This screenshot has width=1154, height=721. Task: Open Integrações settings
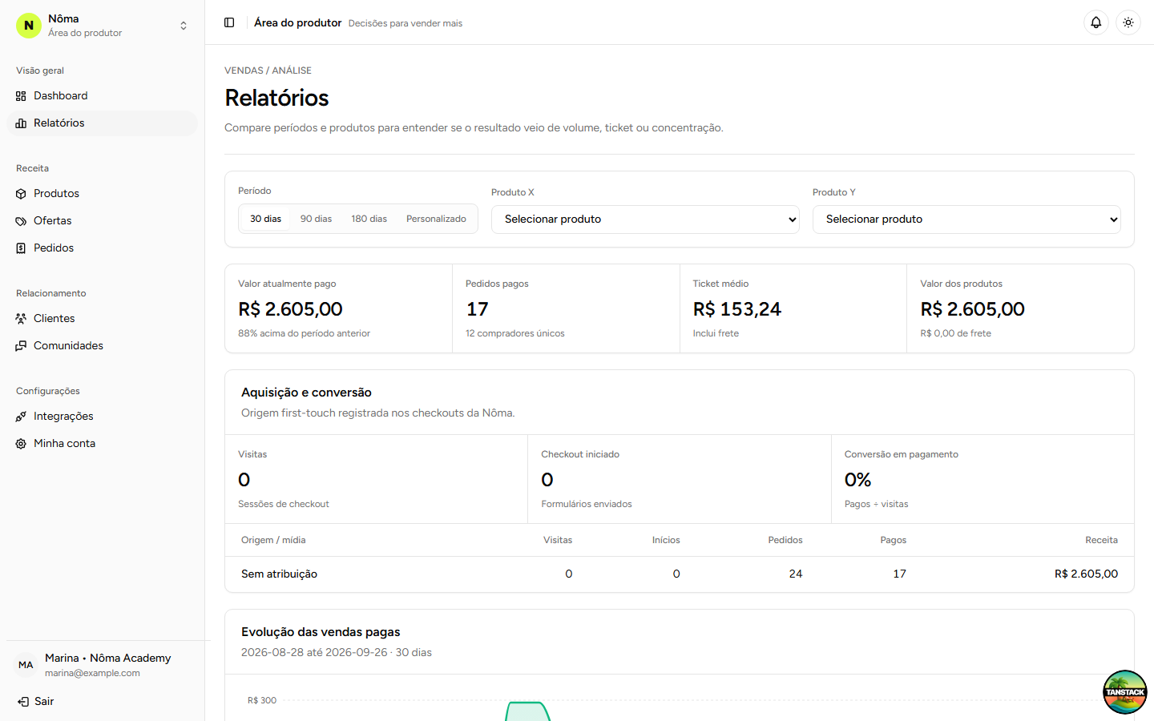pyautogui.click(x=102, y=417)
